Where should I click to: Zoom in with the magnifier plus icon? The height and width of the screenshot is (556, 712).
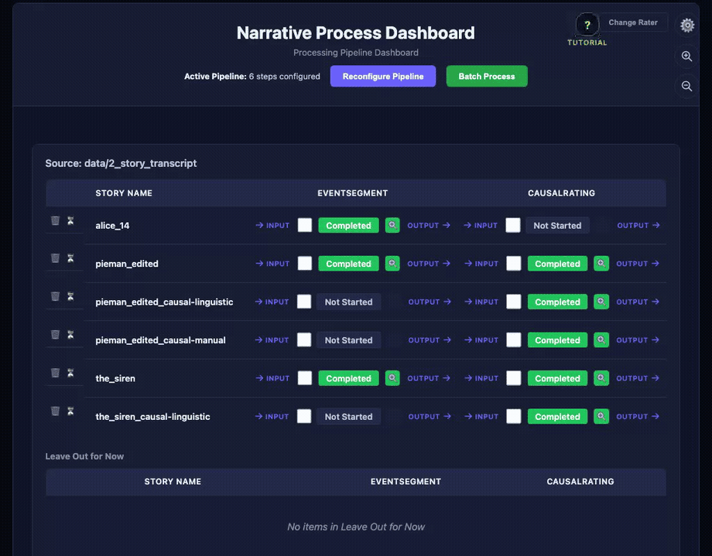[x=687, y=56]
